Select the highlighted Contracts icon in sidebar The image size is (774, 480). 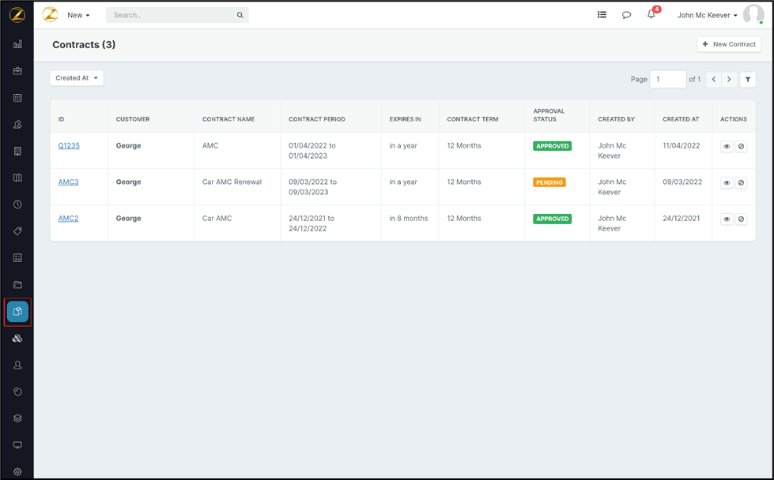click(x=17, y=312)
